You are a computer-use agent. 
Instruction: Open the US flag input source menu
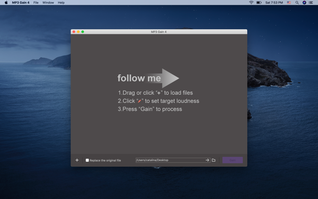click(289, 2)
